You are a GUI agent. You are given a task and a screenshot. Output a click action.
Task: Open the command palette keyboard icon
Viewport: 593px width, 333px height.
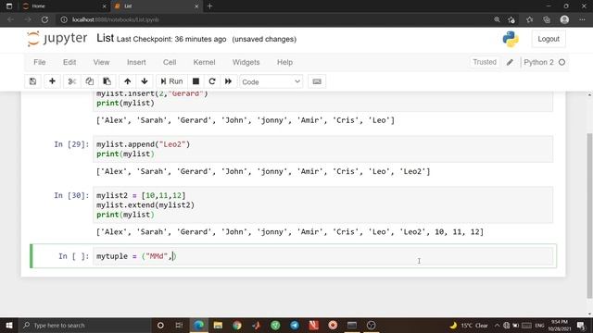point(317,81)
